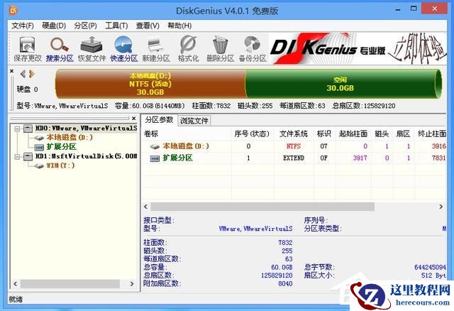Select 扩展分区 in the disk tree
The image size is (454, 311).
click(x=62, y=147)
